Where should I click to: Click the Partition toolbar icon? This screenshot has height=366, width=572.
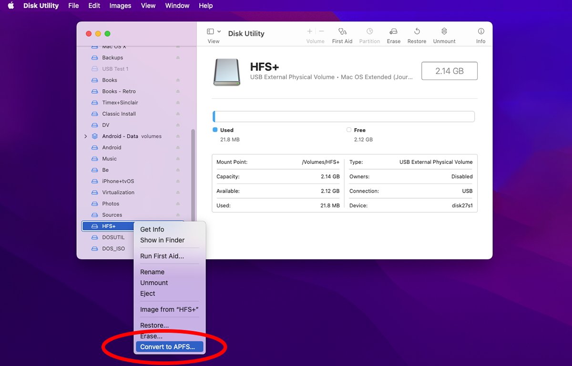[x=369, y=32]
